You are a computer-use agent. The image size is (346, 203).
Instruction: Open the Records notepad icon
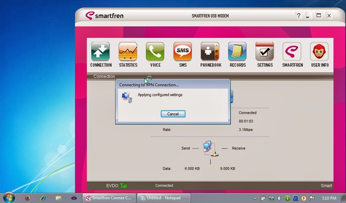[238, 51]
